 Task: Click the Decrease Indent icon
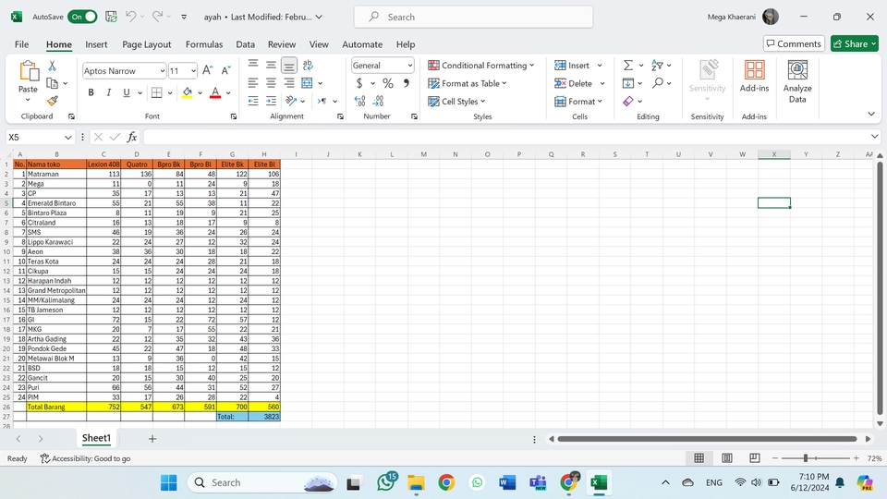253,101
